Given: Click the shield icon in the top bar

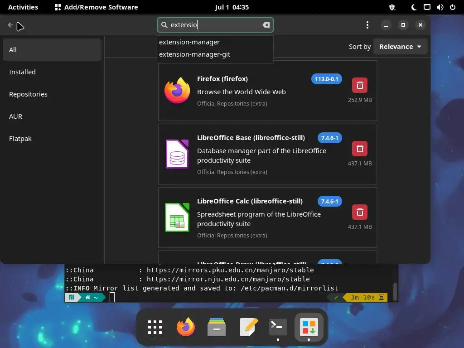Looking at the screenshot, I should click(x=392, y=7).
